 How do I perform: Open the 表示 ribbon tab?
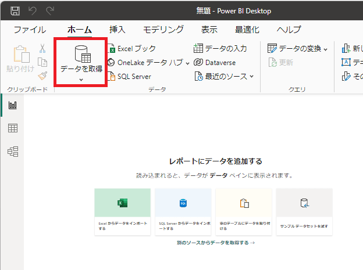tap(209, 30)
